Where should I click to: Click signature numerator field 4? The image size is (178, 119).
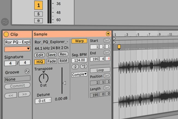[10, 63]
